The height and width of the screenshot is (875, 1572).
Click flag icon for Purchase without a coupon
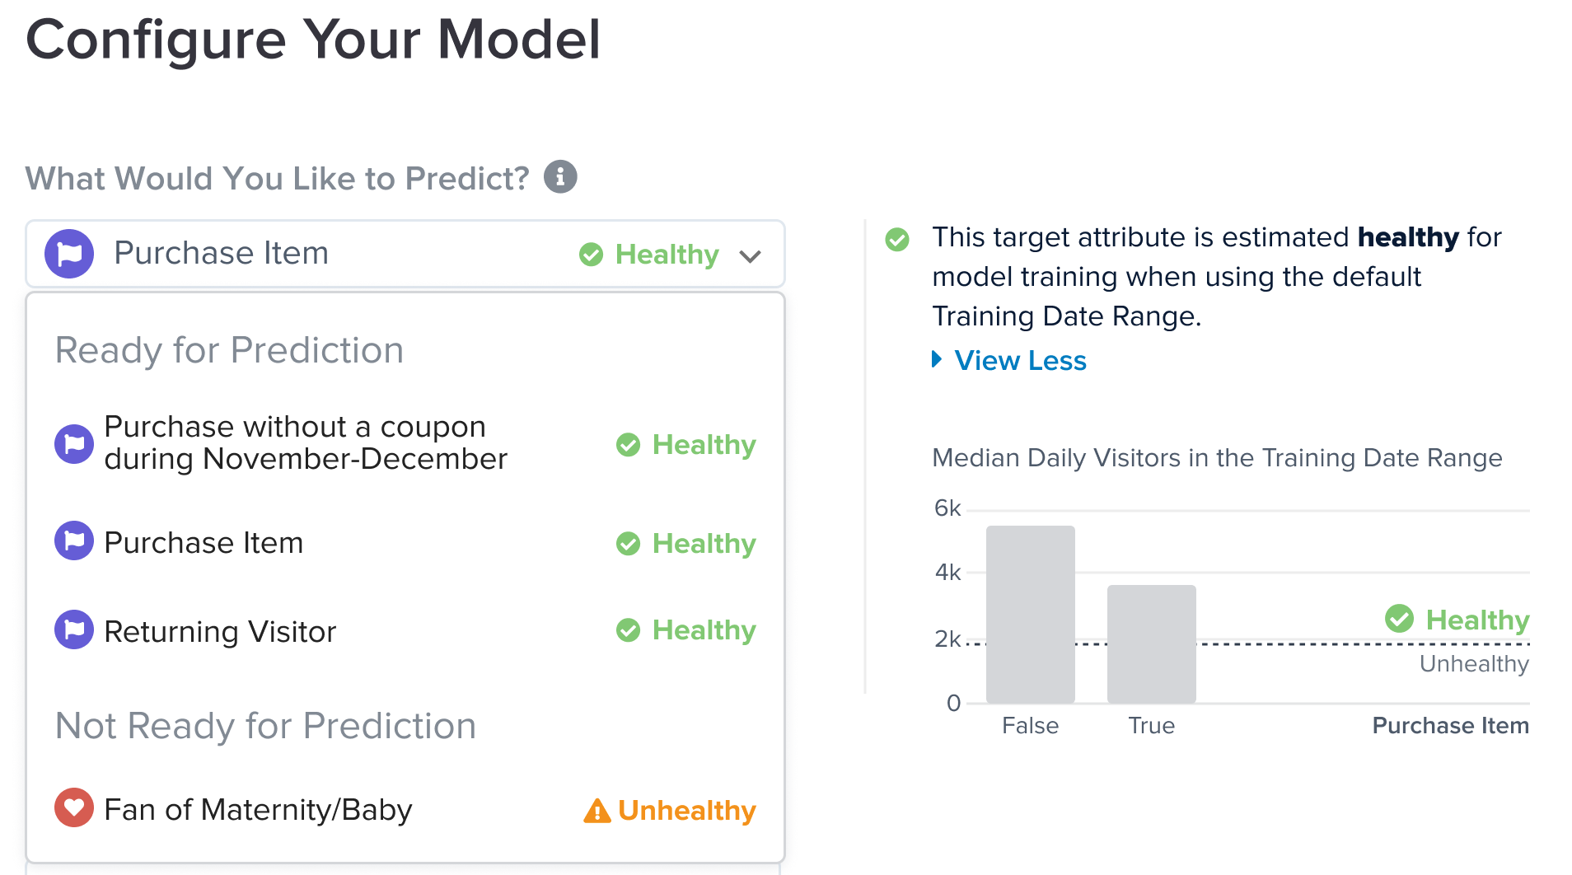[x=74, y=444]
